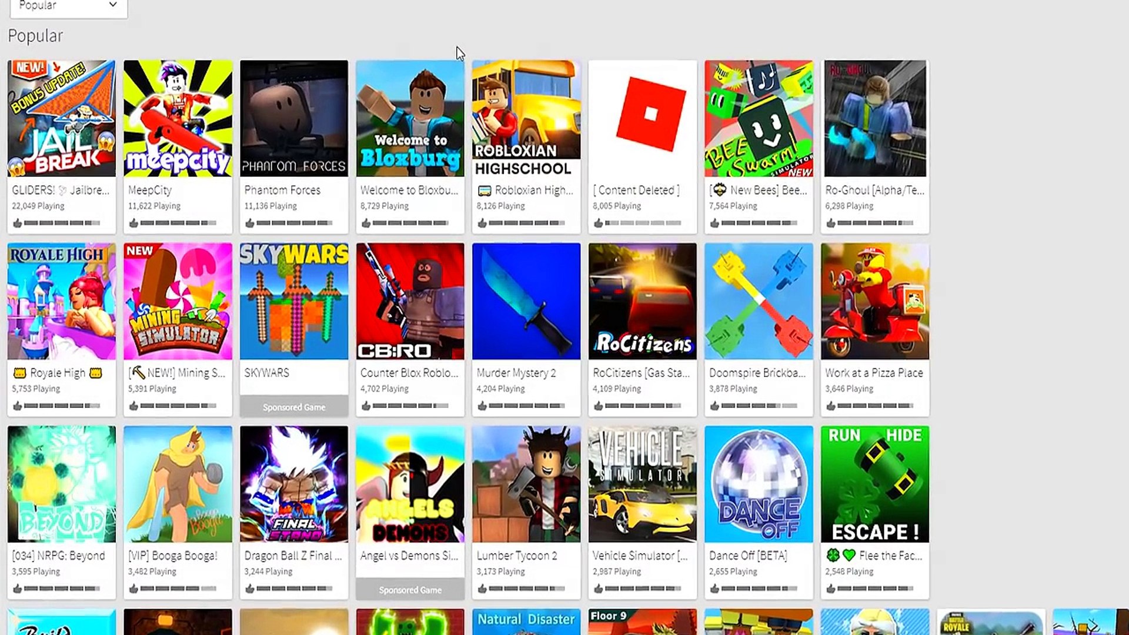Open the Popular sort dropdown

coord(68,6)
